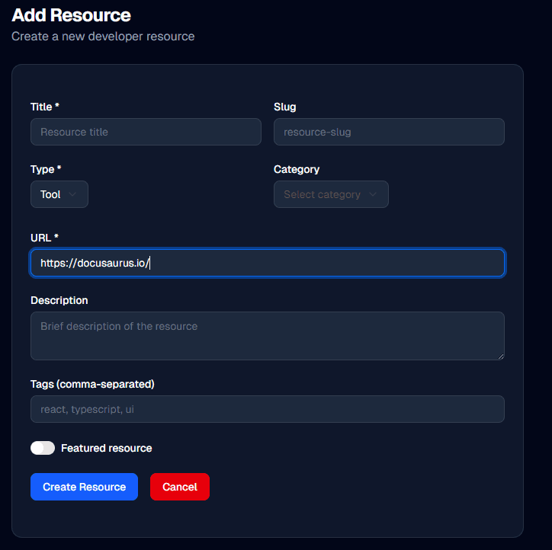Click the "Tags (comma-separated)" label
The width and height of the screenshot is (552, 550).
pos(92,384)
